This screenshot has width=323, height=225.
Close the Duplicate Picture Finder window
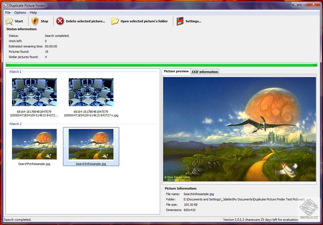(x=313, y=4)
